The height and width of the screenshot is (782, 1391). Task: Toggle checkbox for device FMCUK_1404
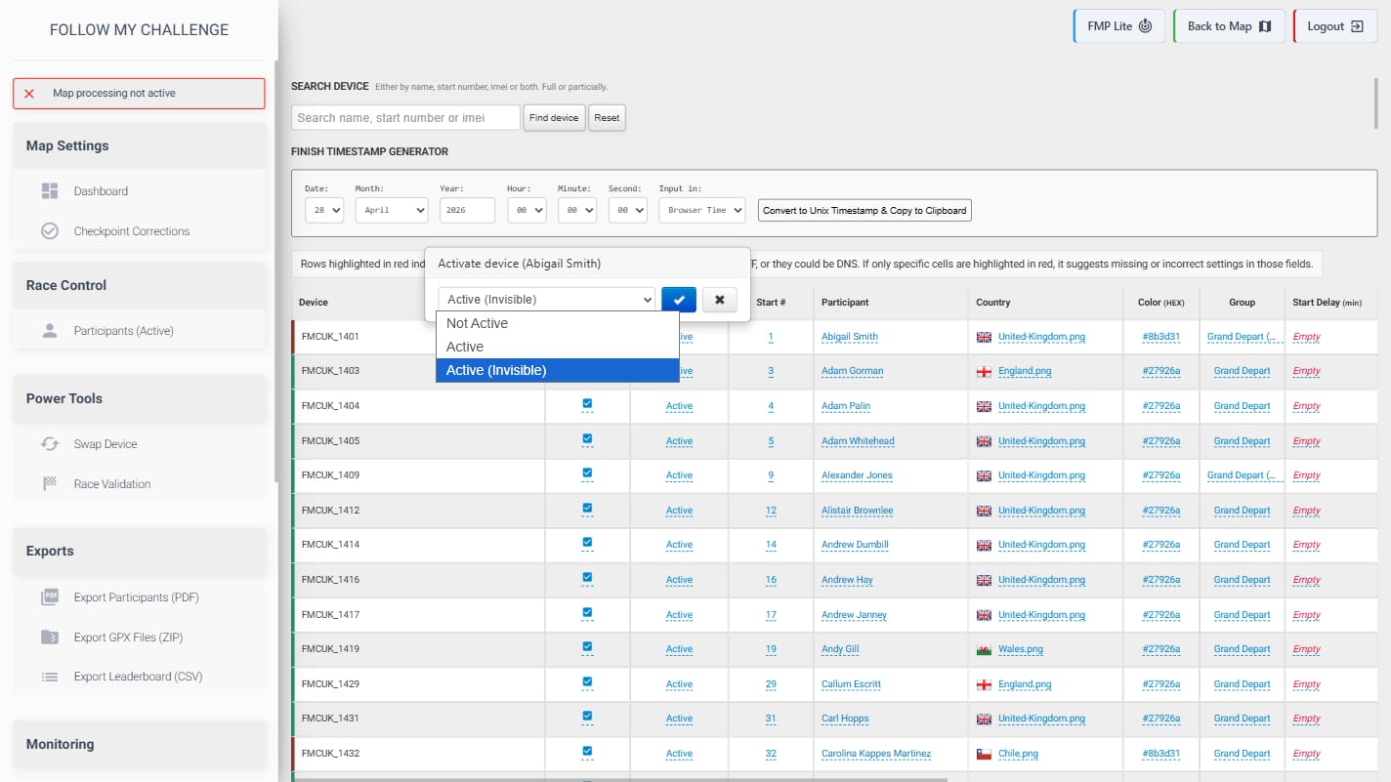tap(587, 403)
